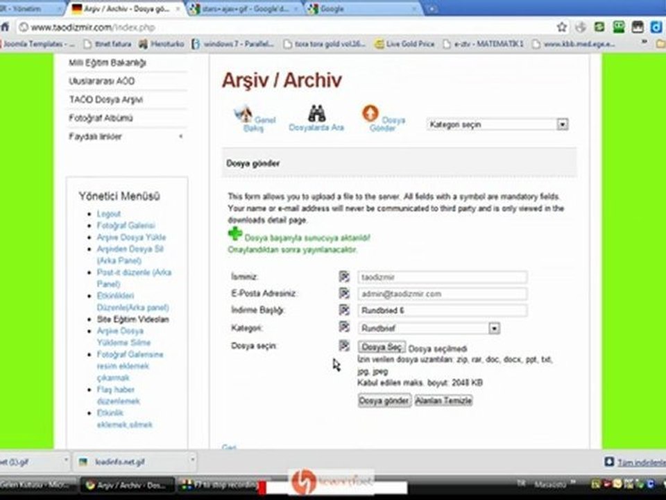
Task: Click the Genel Bakış house icon
Action: point(243,114)
